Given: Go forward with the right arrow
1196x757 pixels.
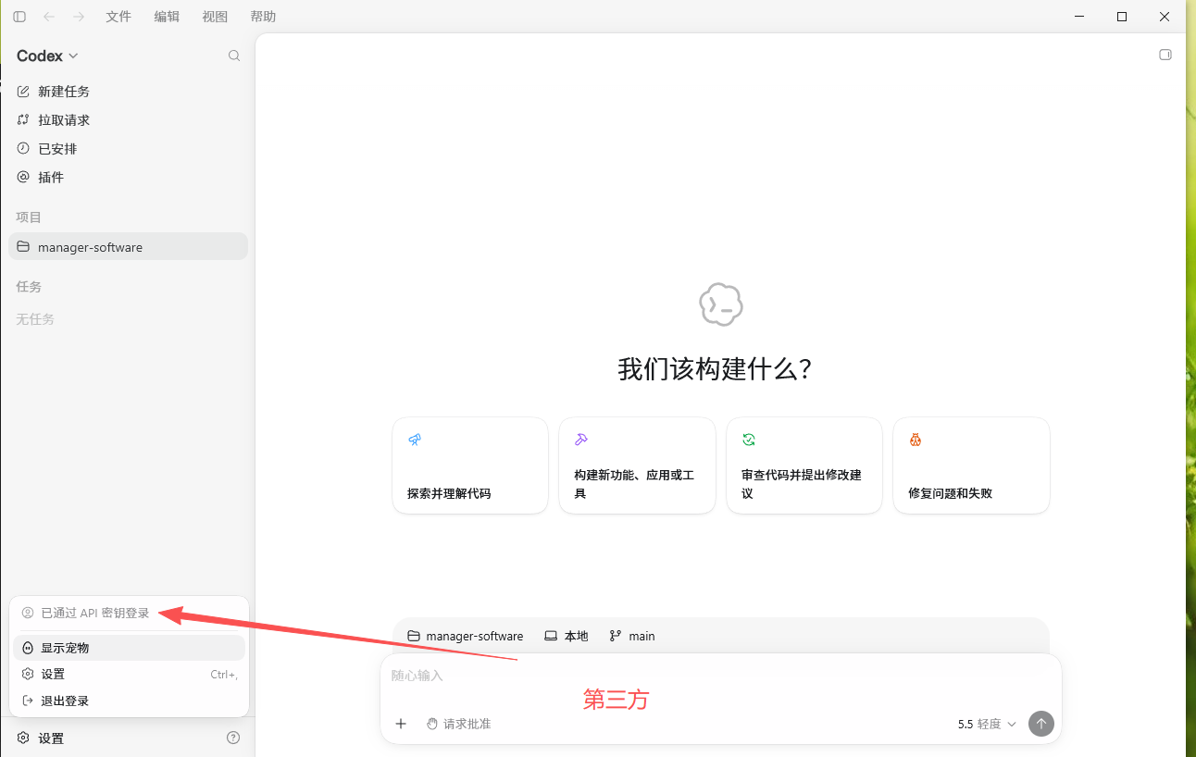Looking at the screenshot, I should pos(79,17).
